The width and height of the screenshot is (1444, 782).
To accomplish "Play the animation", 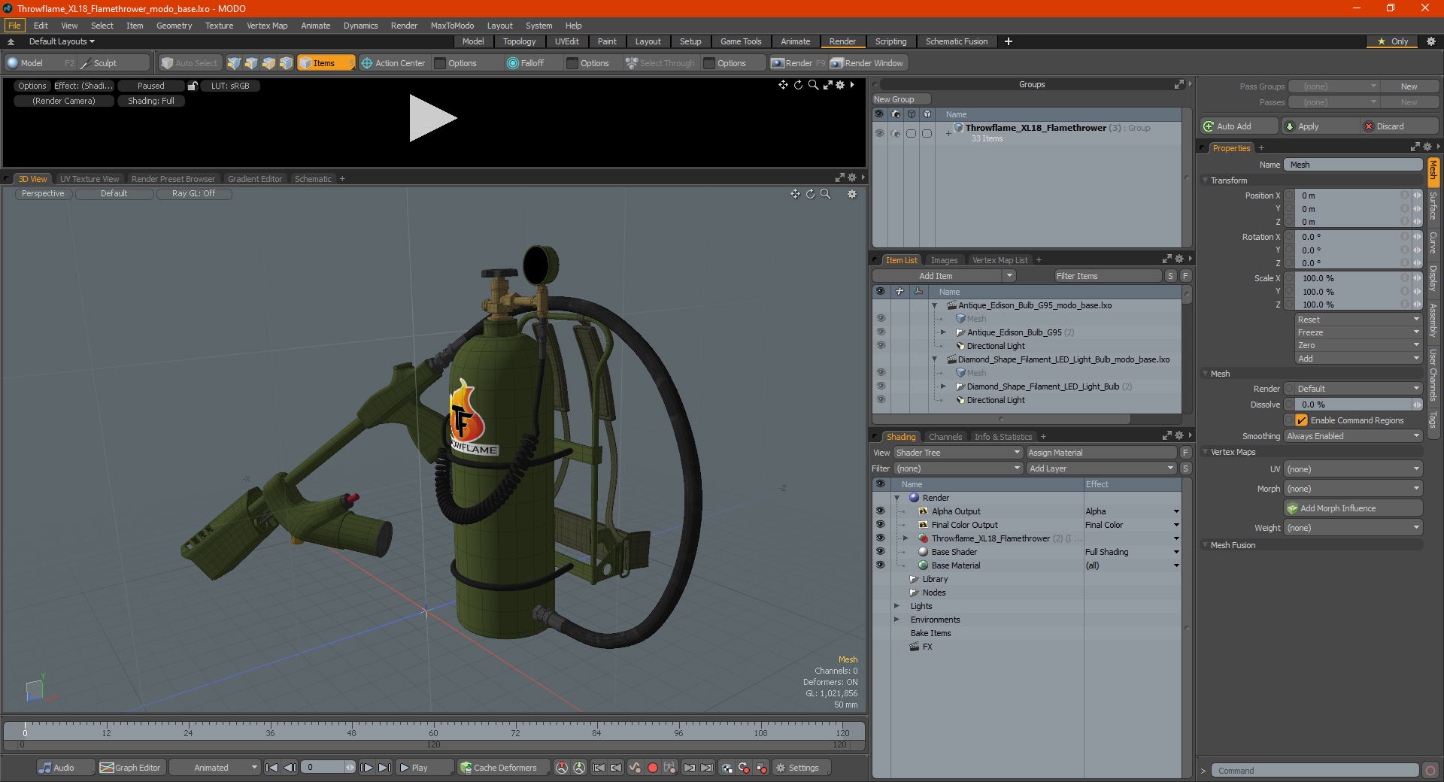I will 424,768.
